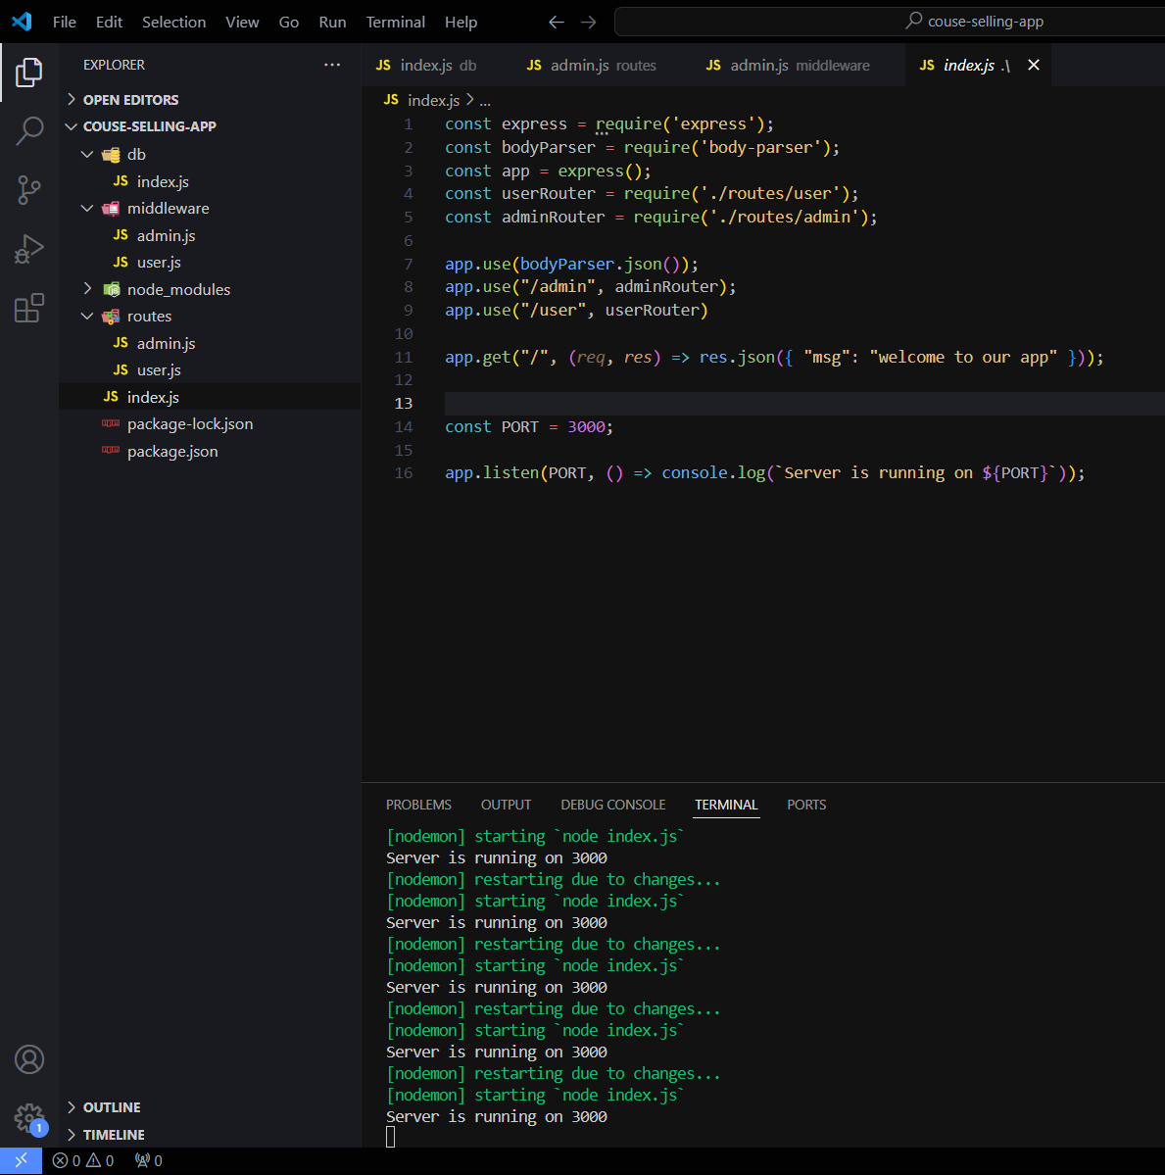
Task: Open the Terminal menu
Action: click(x=395, y=22)
